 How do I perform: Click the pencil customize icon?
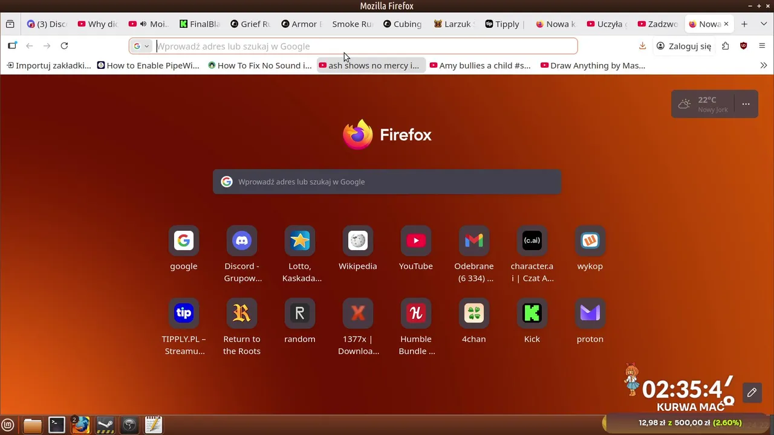click(752, 393)
